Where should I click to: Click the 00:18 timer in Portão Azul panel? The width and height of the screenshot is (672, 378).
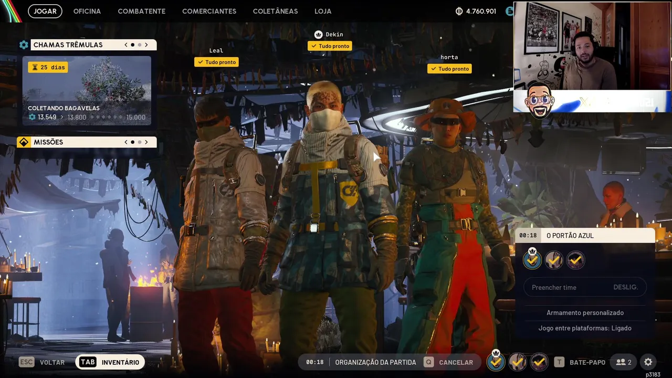pyautogui.click(x=528, y=236)
